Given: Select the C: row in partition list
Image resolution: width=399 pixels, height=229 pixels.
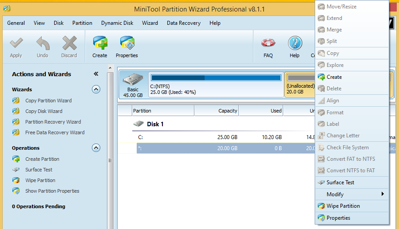Looking at the screenshot, I should (216, 137).
